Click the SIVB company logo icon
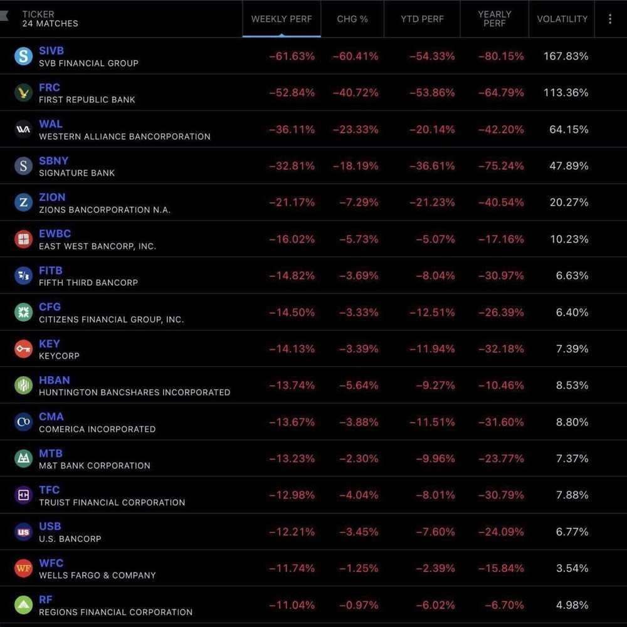This screenshot has width=627, height=627. 24,56
